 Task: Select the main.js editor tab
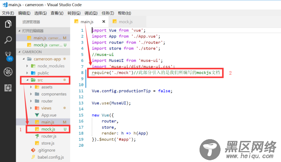pyautogui.click(x=90, y=22)
